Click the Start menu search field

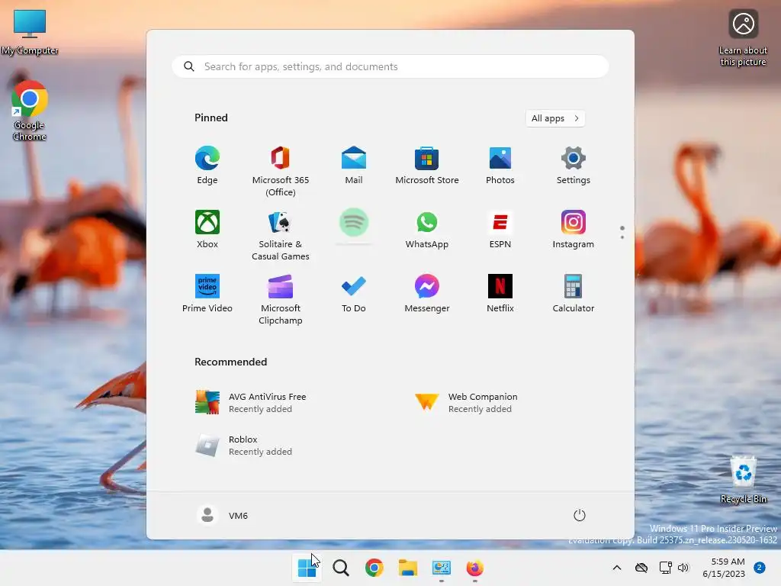click(x=390, y=67)
